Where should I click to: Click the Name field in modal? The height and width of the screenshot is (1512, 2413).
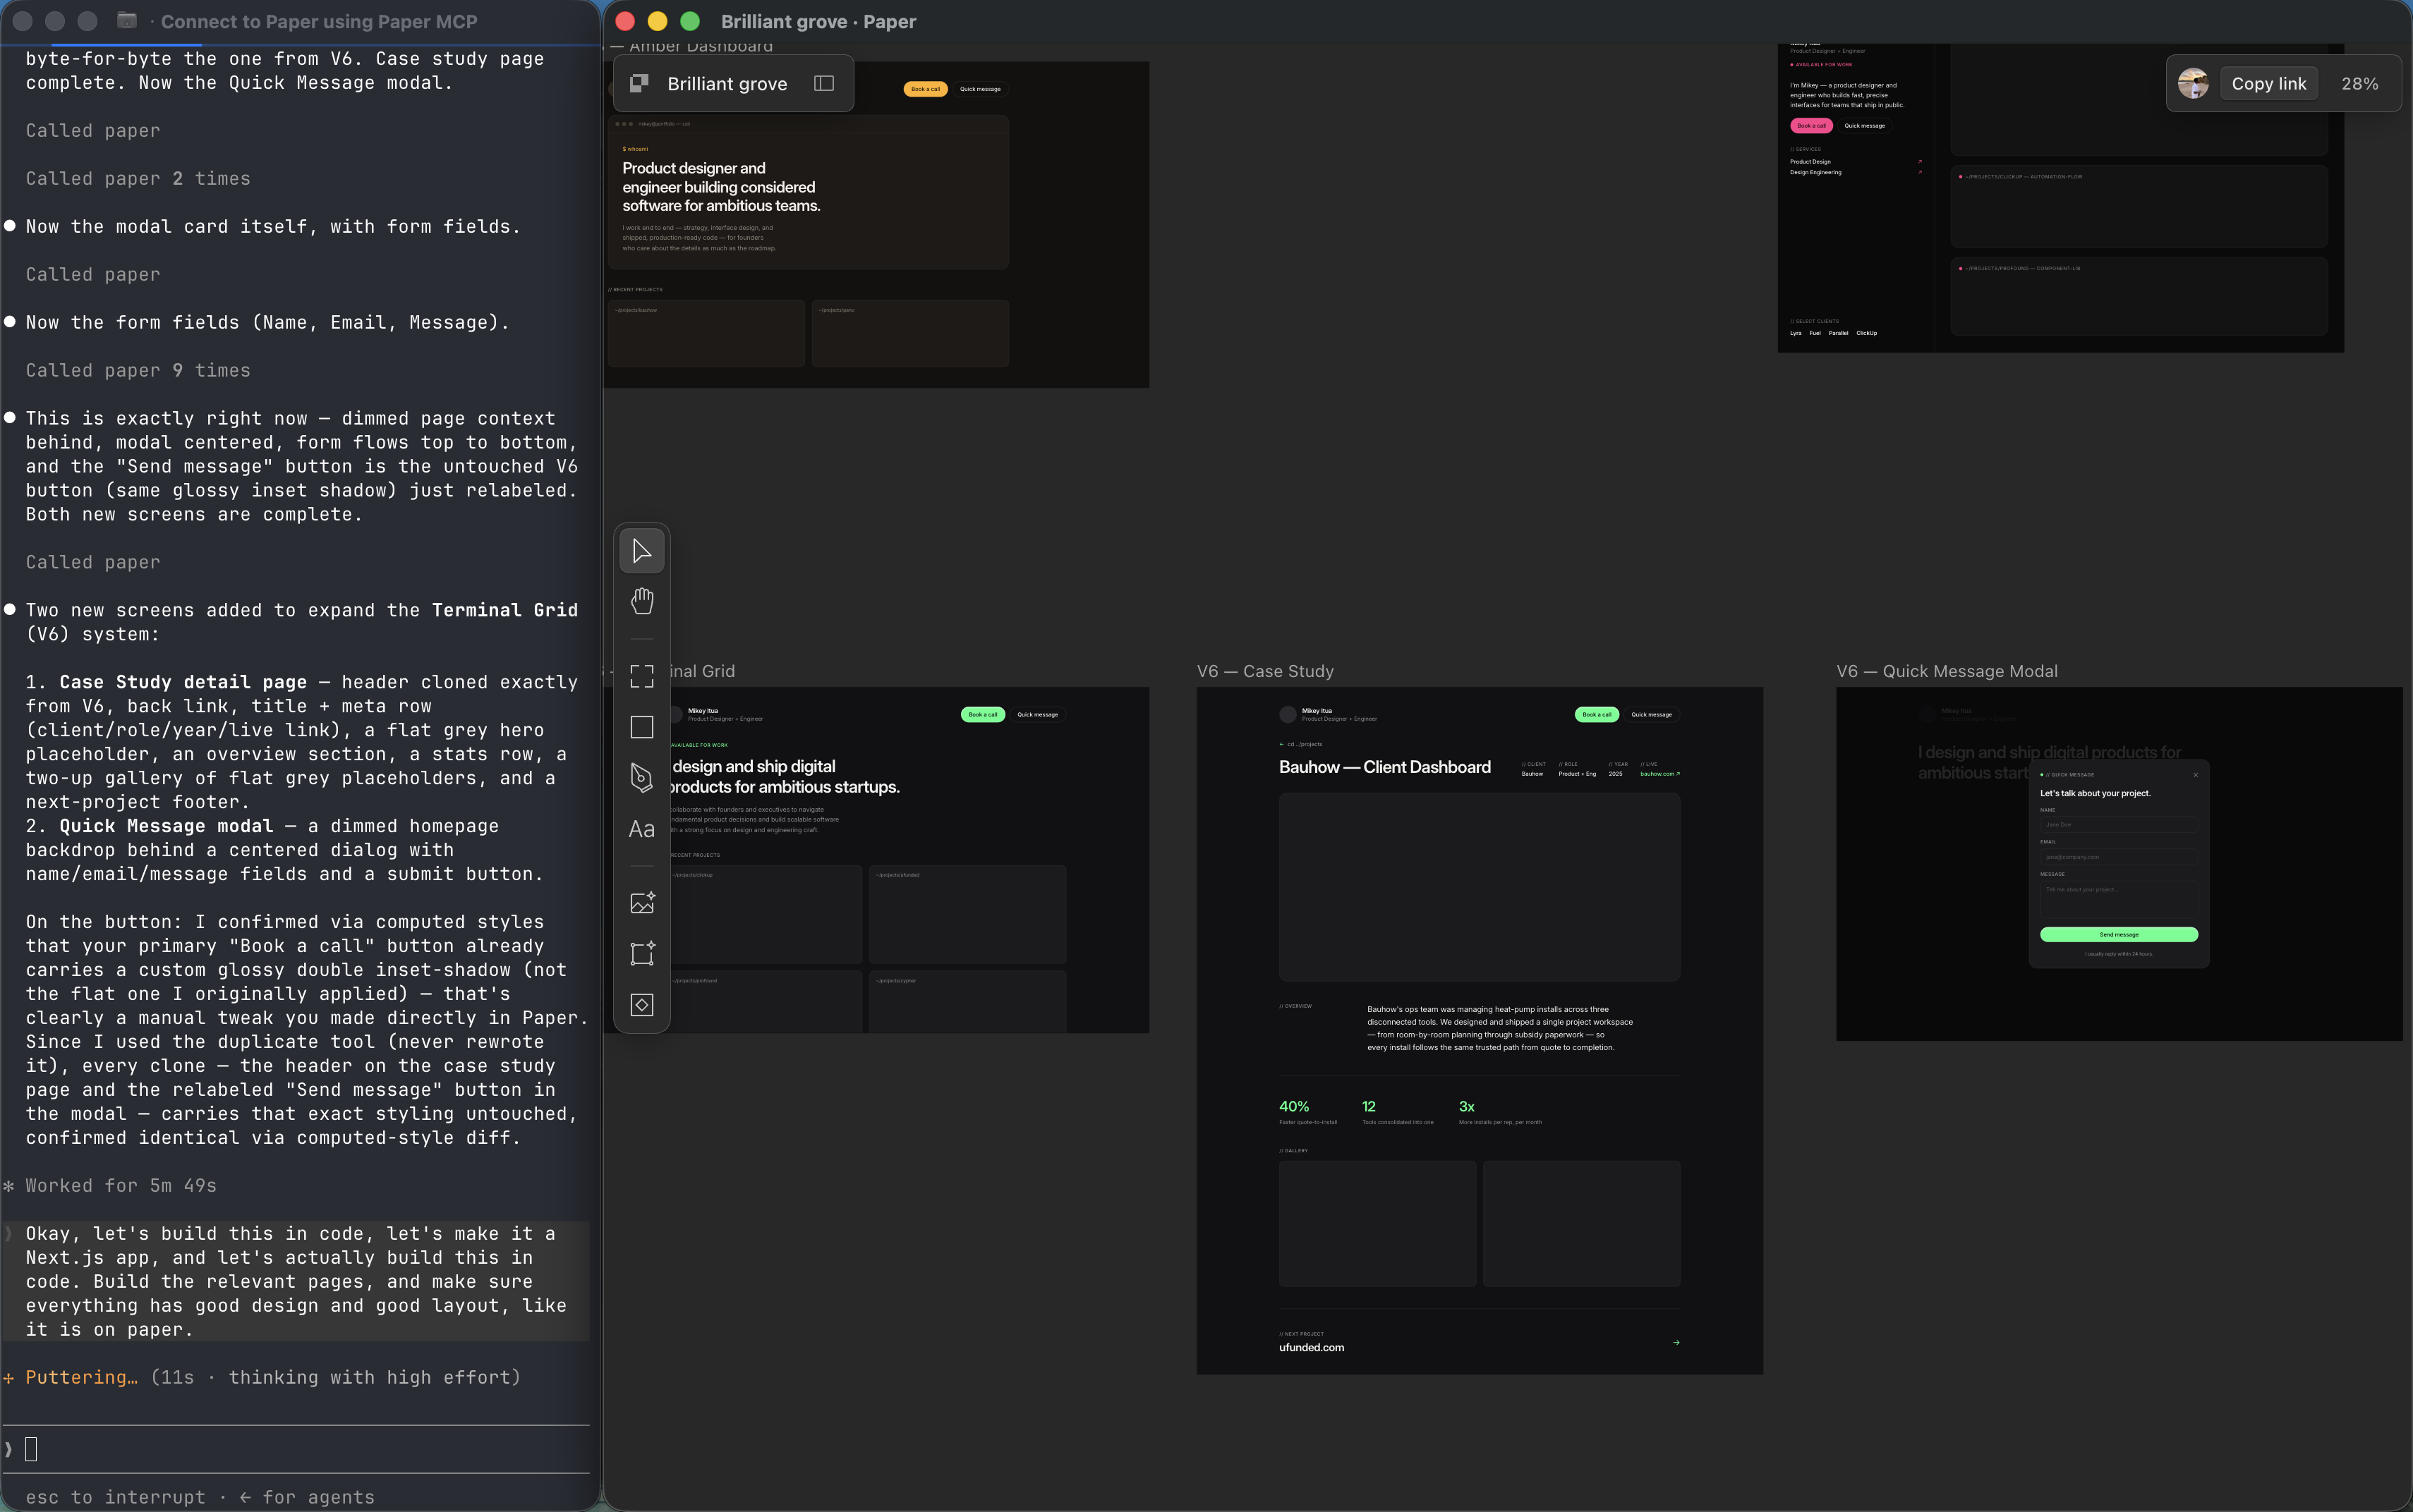coord(2118,825)
